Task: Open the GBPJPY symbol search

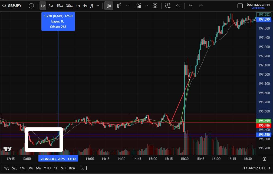Action: (12, 6)
